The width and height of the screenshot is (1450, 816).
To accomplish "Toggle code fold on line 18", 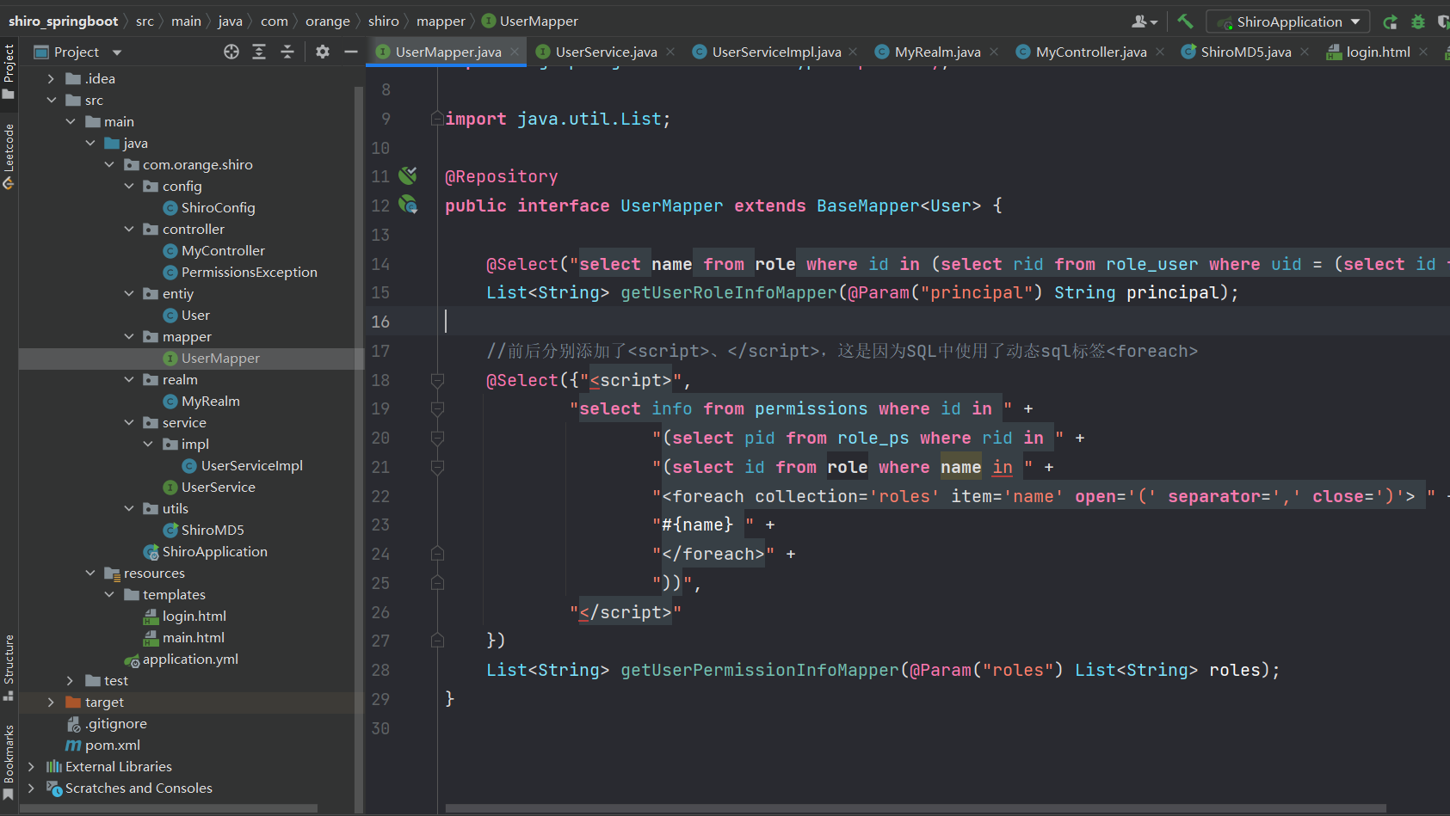I will click(437, 380).
